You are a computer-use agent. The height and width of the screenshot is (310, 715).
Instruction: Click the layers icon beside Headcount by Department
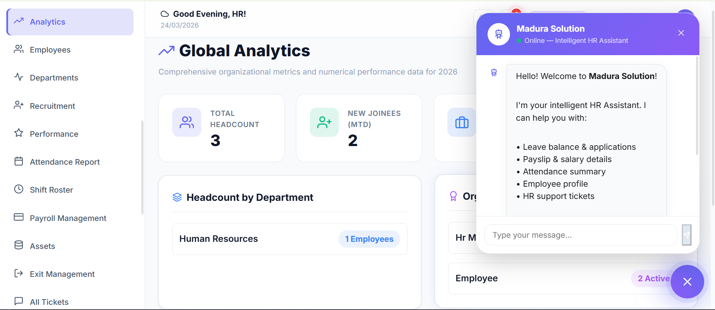(177, 197)
